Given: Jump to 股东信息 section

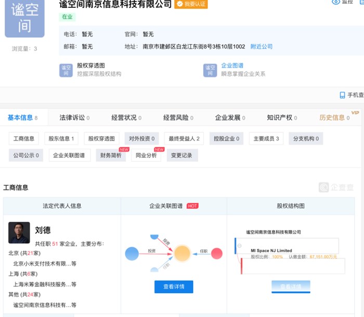Looking at the screenshot, I should tap(61, 138).
